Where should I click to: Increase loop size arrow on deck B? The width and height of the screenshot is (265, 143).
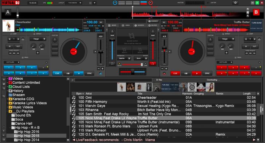[x=254, y=39]
